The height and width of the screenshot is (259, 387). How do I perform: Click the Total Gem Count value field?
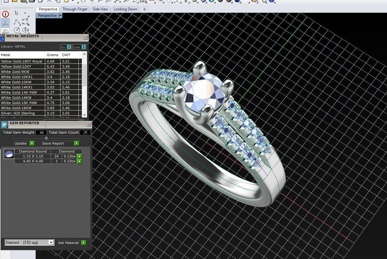click(85, 132)
